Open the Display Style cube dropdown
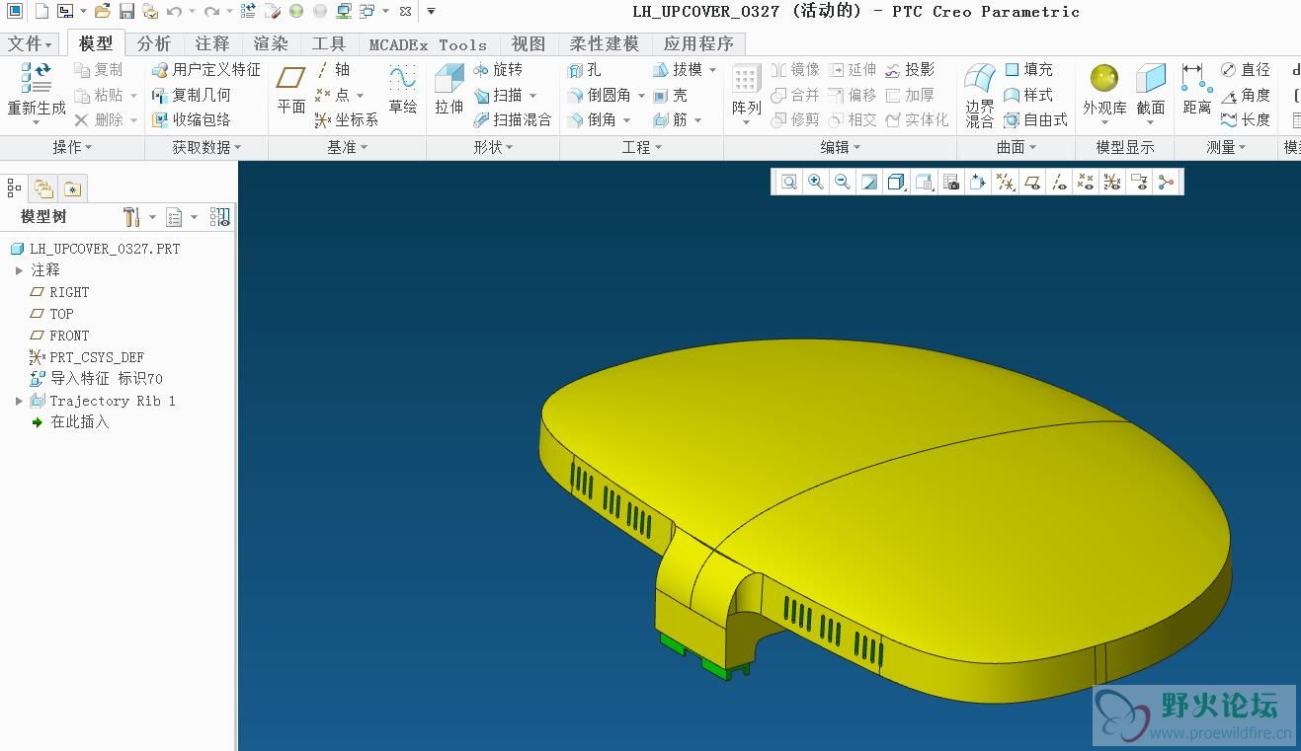Screen dimensions: 1301x751 click(x=896, y=182)
